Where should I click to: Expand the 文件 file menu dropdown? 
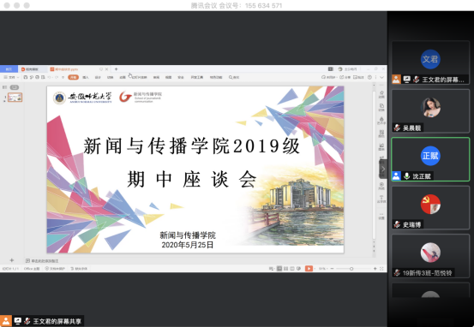[11, 77]
